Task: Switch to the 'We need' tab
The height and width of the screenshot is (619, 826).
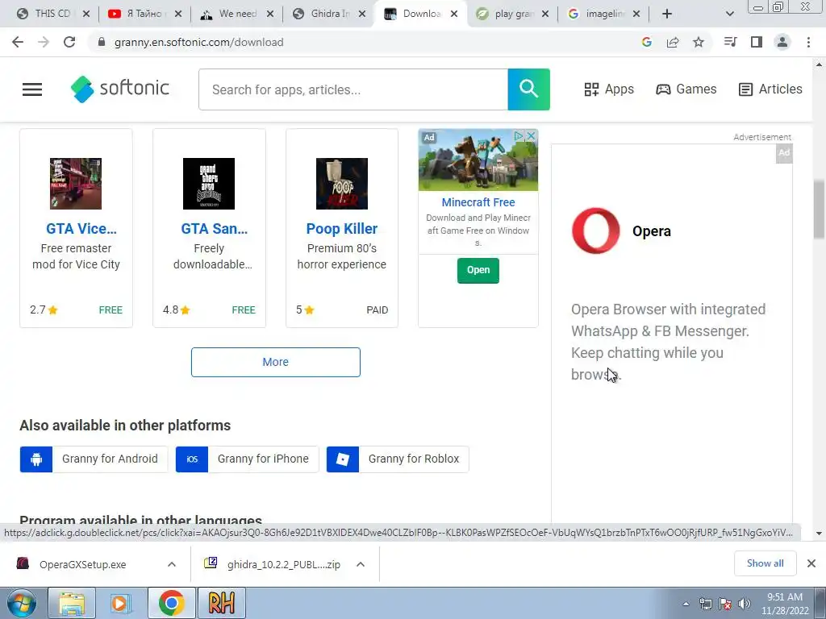Action: pyautogui.click(x=237, y=14)
